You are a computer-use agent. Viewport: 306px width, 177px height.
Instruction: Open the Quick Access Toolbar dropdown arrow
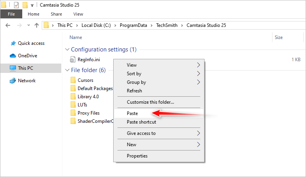(x=32, y=5)
